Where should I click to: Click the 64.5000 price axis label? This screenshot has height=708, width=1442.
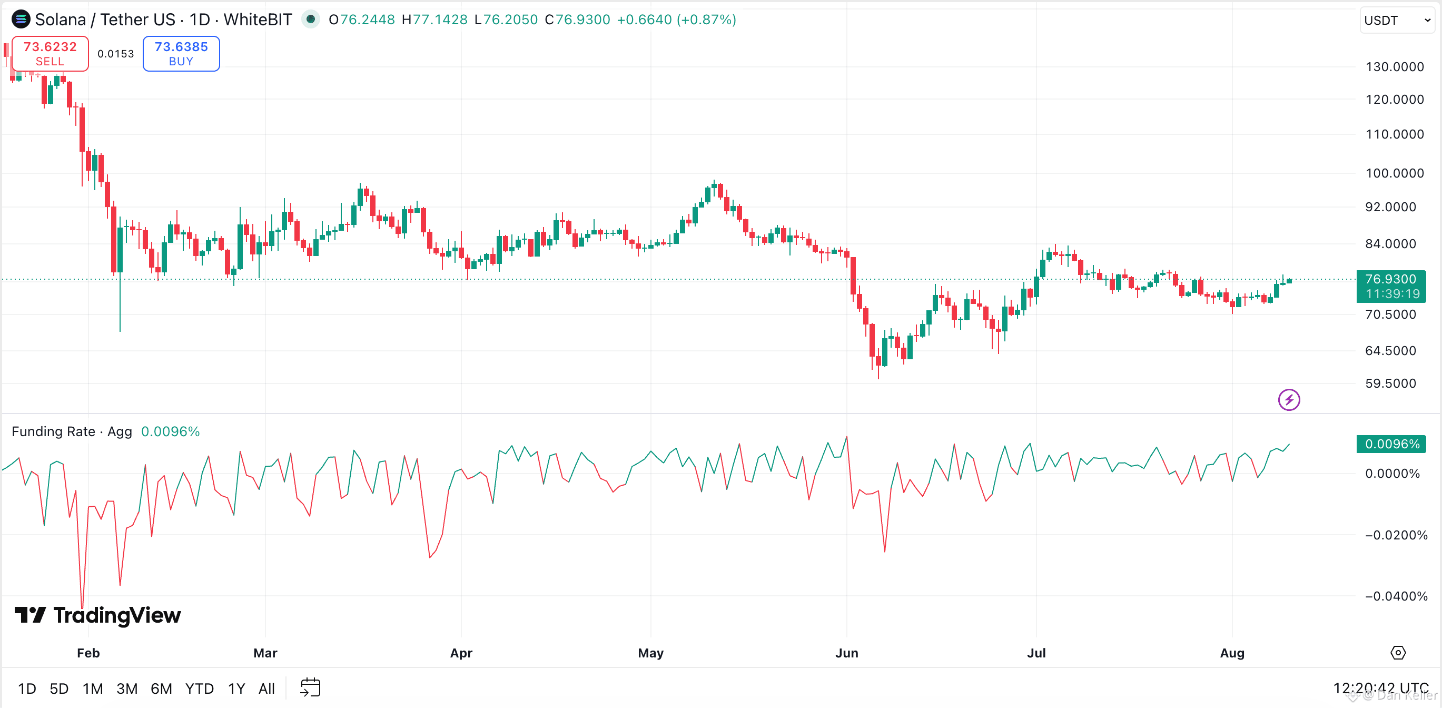(1390, 351)
